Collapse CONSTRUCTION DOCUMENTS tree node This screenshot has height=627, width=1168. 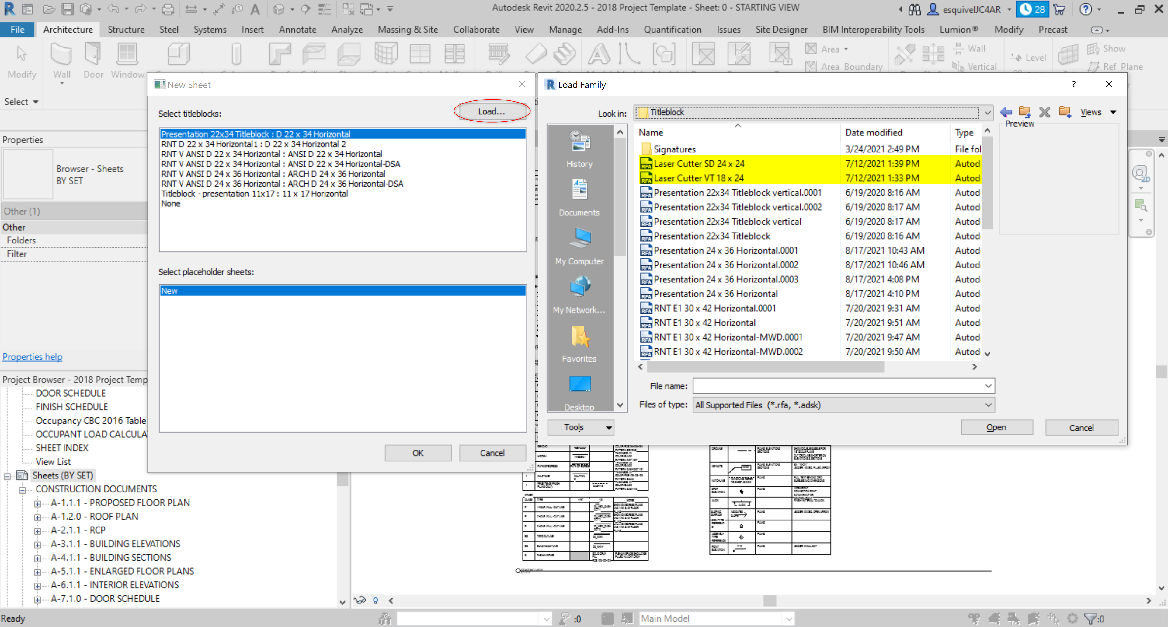point(22,489)
